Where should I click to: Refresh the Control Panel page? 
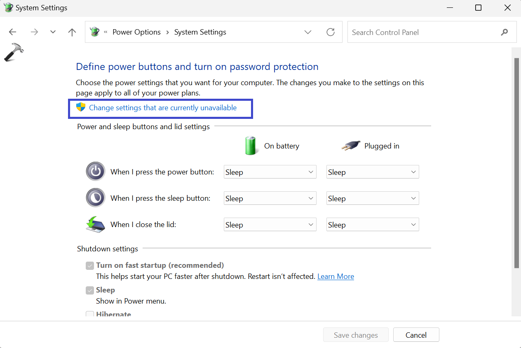pyautogui.click(x=331, y=32)
